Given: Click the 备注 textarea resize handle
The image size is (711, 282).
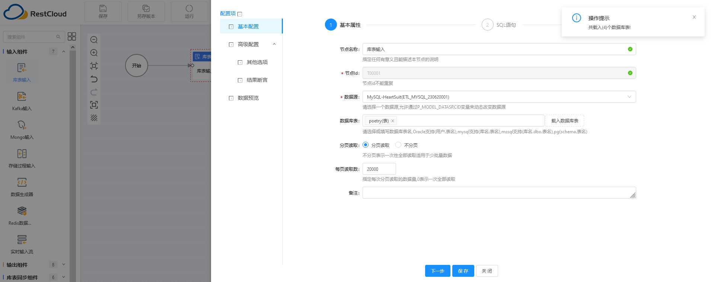Looking at the screenshot, I should coord(632,195).
